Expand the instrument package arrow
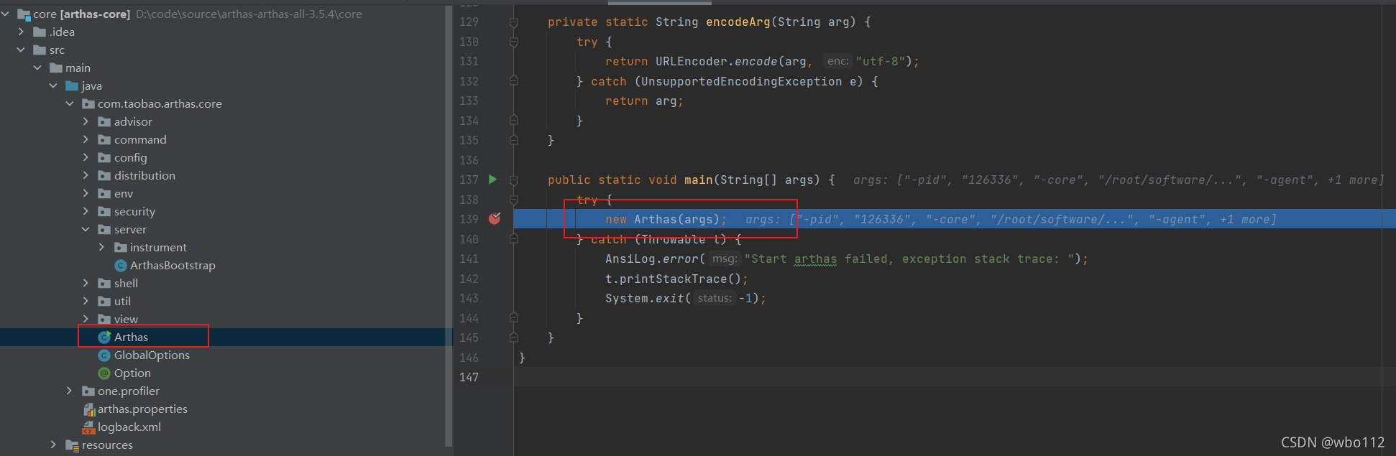Viewport: 1396px width, 456px height. coord(101,247)
